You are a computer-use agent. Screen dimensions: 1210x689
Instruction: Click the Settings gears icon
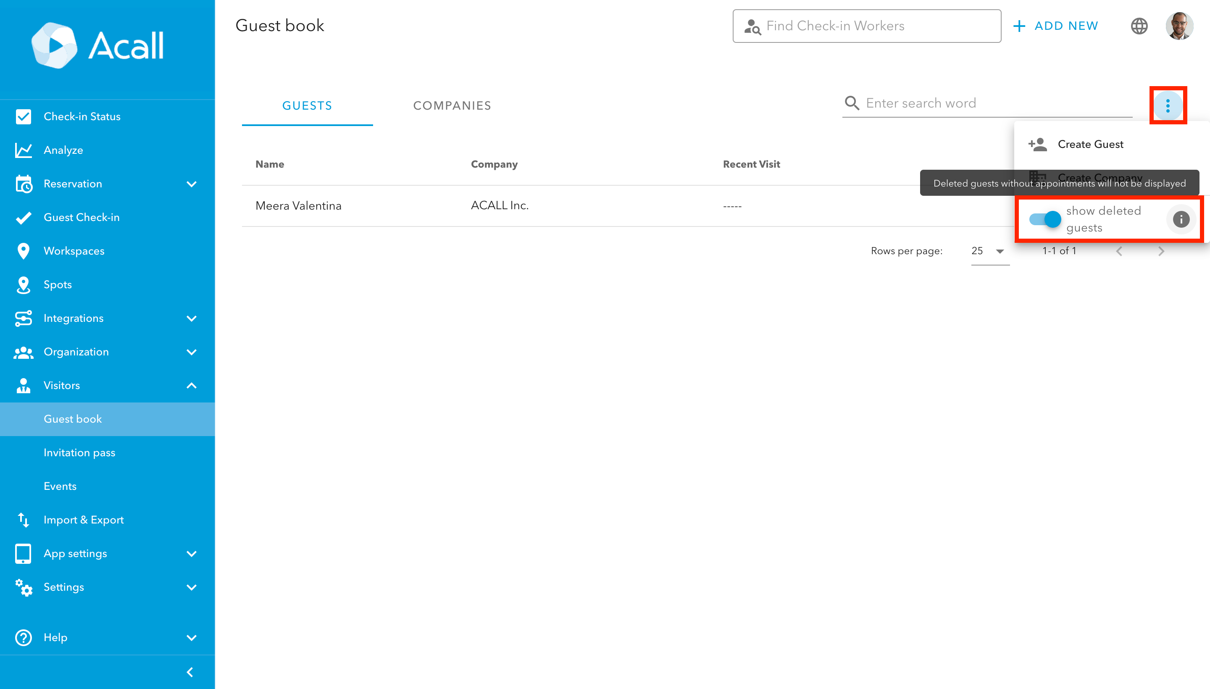pos(23,587)
